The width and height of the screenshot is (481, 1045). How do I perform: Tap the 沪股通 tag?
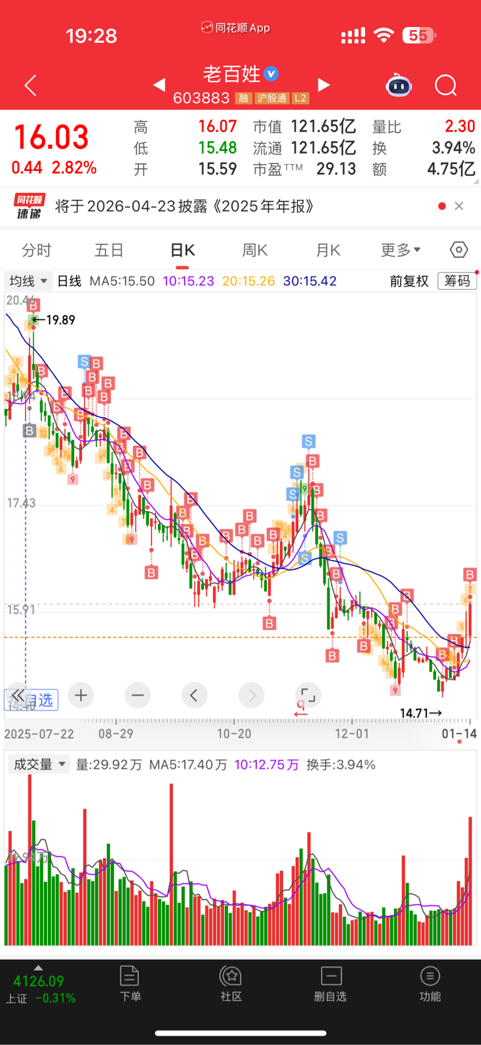click(271, 98)
